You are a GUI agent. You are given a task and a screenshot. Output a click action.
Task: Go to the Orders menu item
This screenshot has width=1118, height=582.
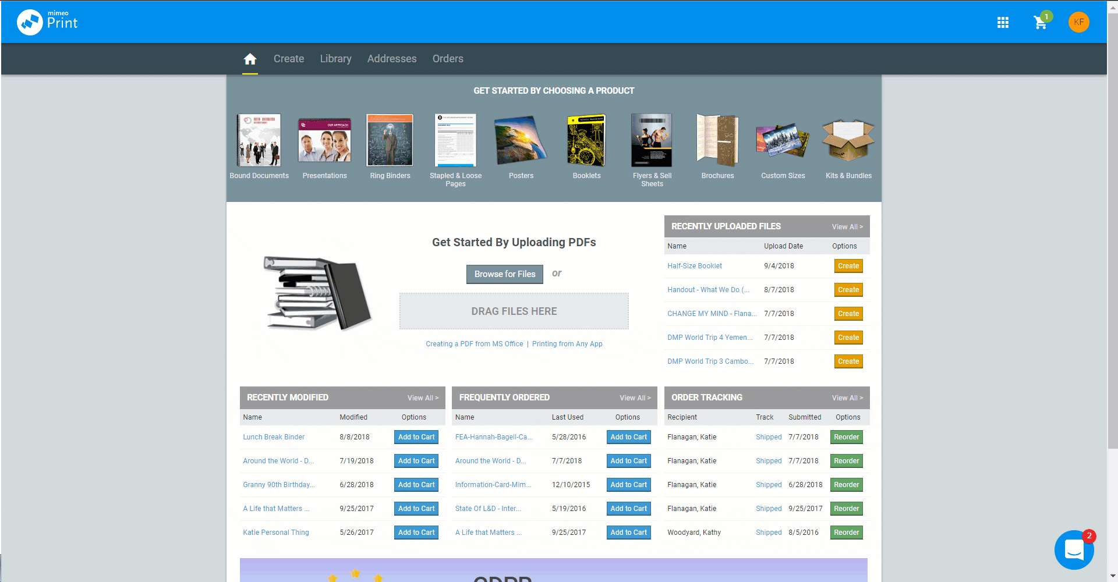pyautogui.click(x=448, y=59)
